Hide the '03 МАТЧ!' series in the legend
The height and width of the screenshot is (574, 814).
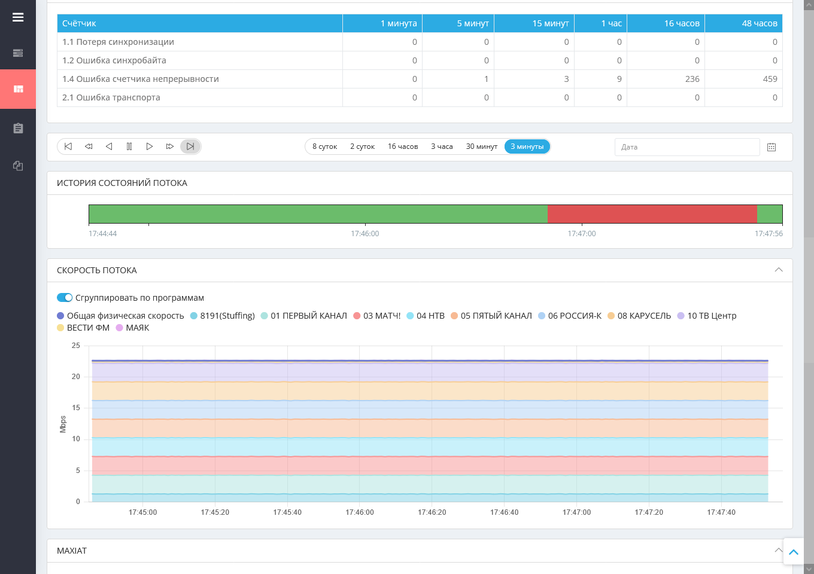(377, 316)
